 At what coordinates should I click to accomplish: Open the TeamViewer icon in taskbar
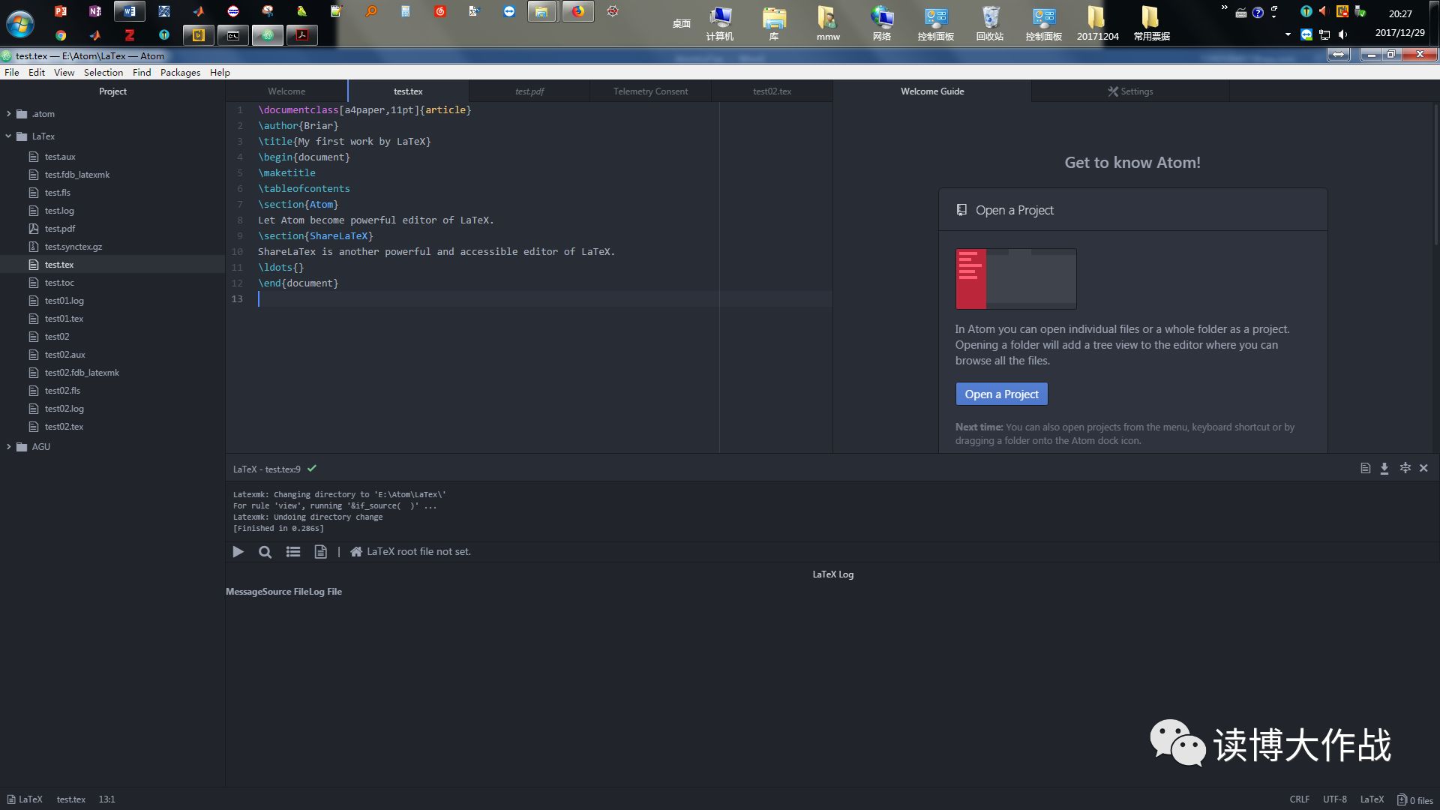[x=509, y=11]
